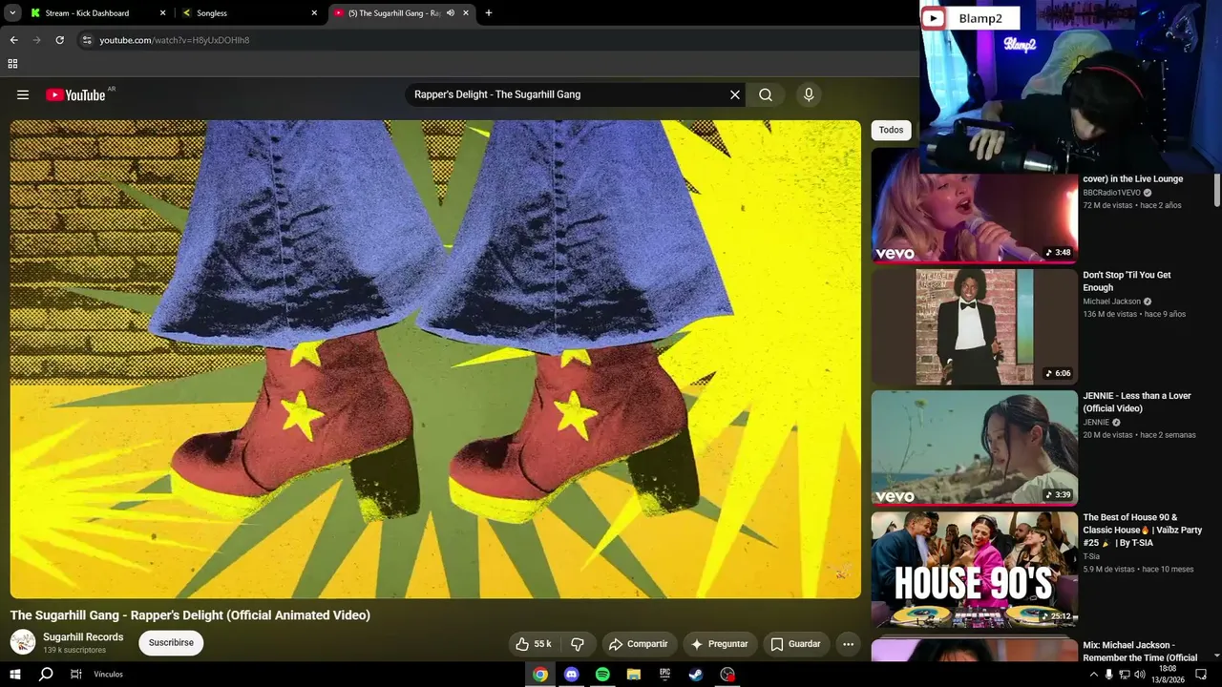This screenshot has height=687, width=1222.
Task: Open the Sugarhill Records channel avatar
Action: pos(23,642)
